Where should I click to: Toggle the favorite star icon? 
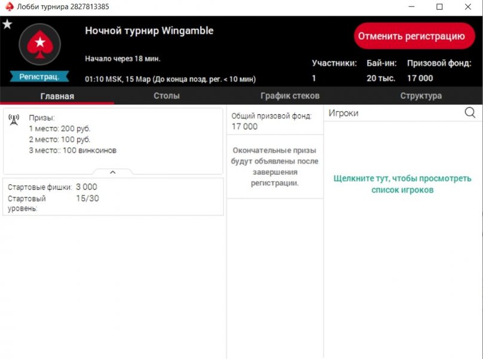coord(7,25)
